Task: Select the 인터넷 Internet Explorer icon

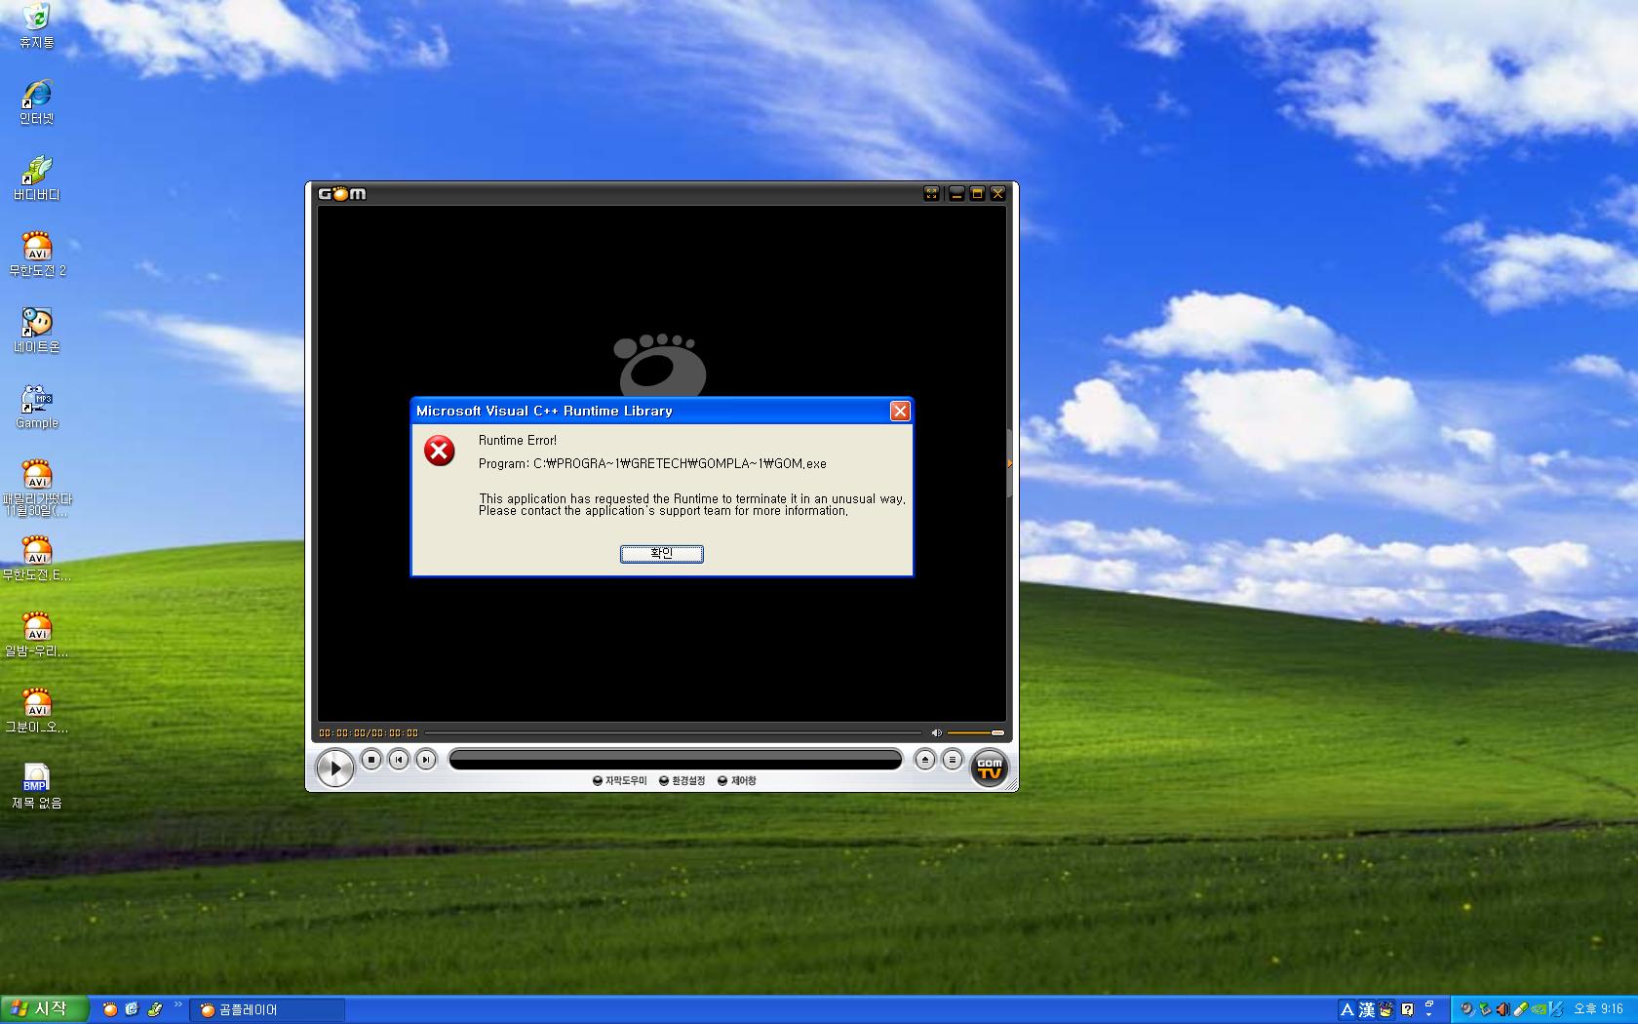Action: coord(36,102)
